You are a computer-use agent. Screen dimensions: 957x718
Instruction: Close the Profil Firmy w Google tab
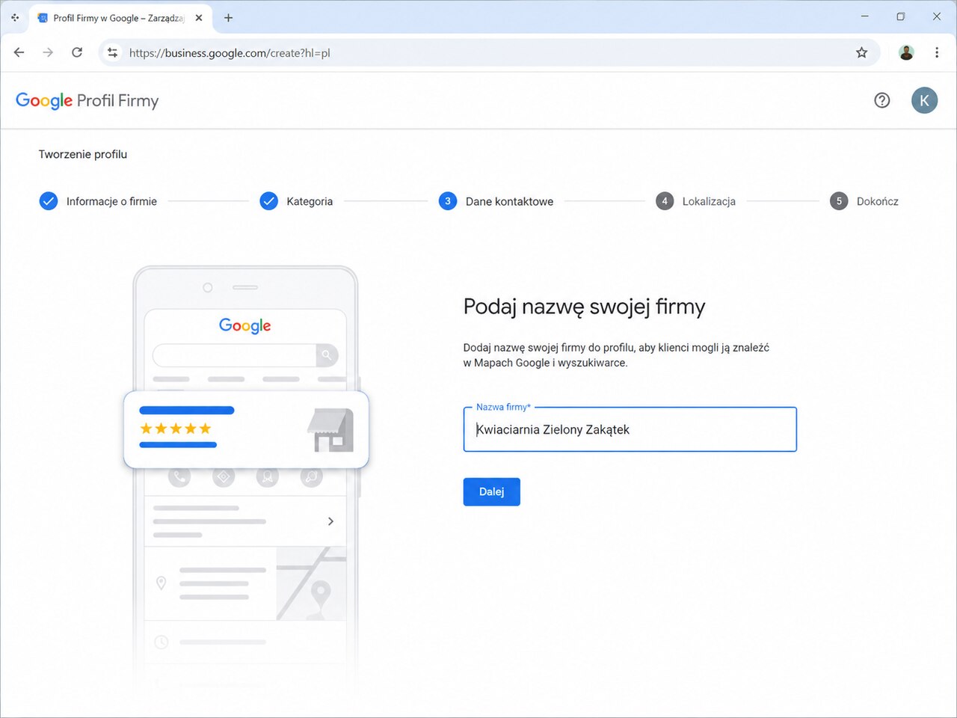tap(199, 18)
